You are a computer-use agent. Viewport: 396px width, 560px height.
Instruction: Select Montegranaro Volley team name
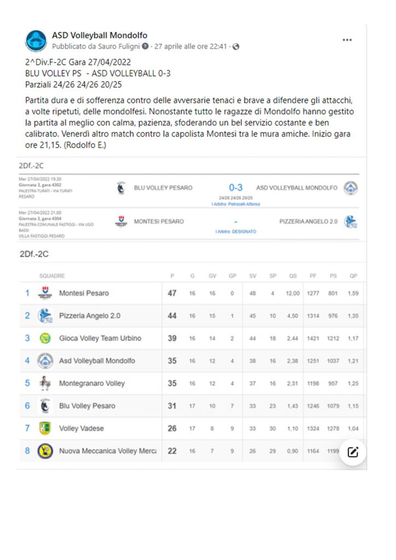[x=92, y=383]
